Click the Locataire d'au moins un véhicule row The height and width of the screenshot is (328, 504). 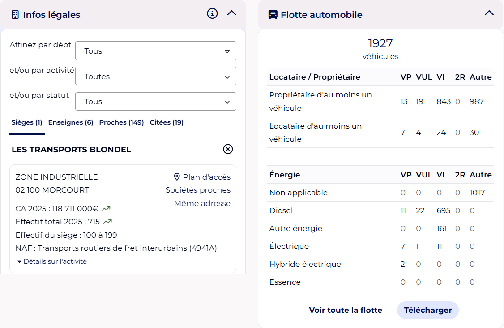tap(380, 132)
